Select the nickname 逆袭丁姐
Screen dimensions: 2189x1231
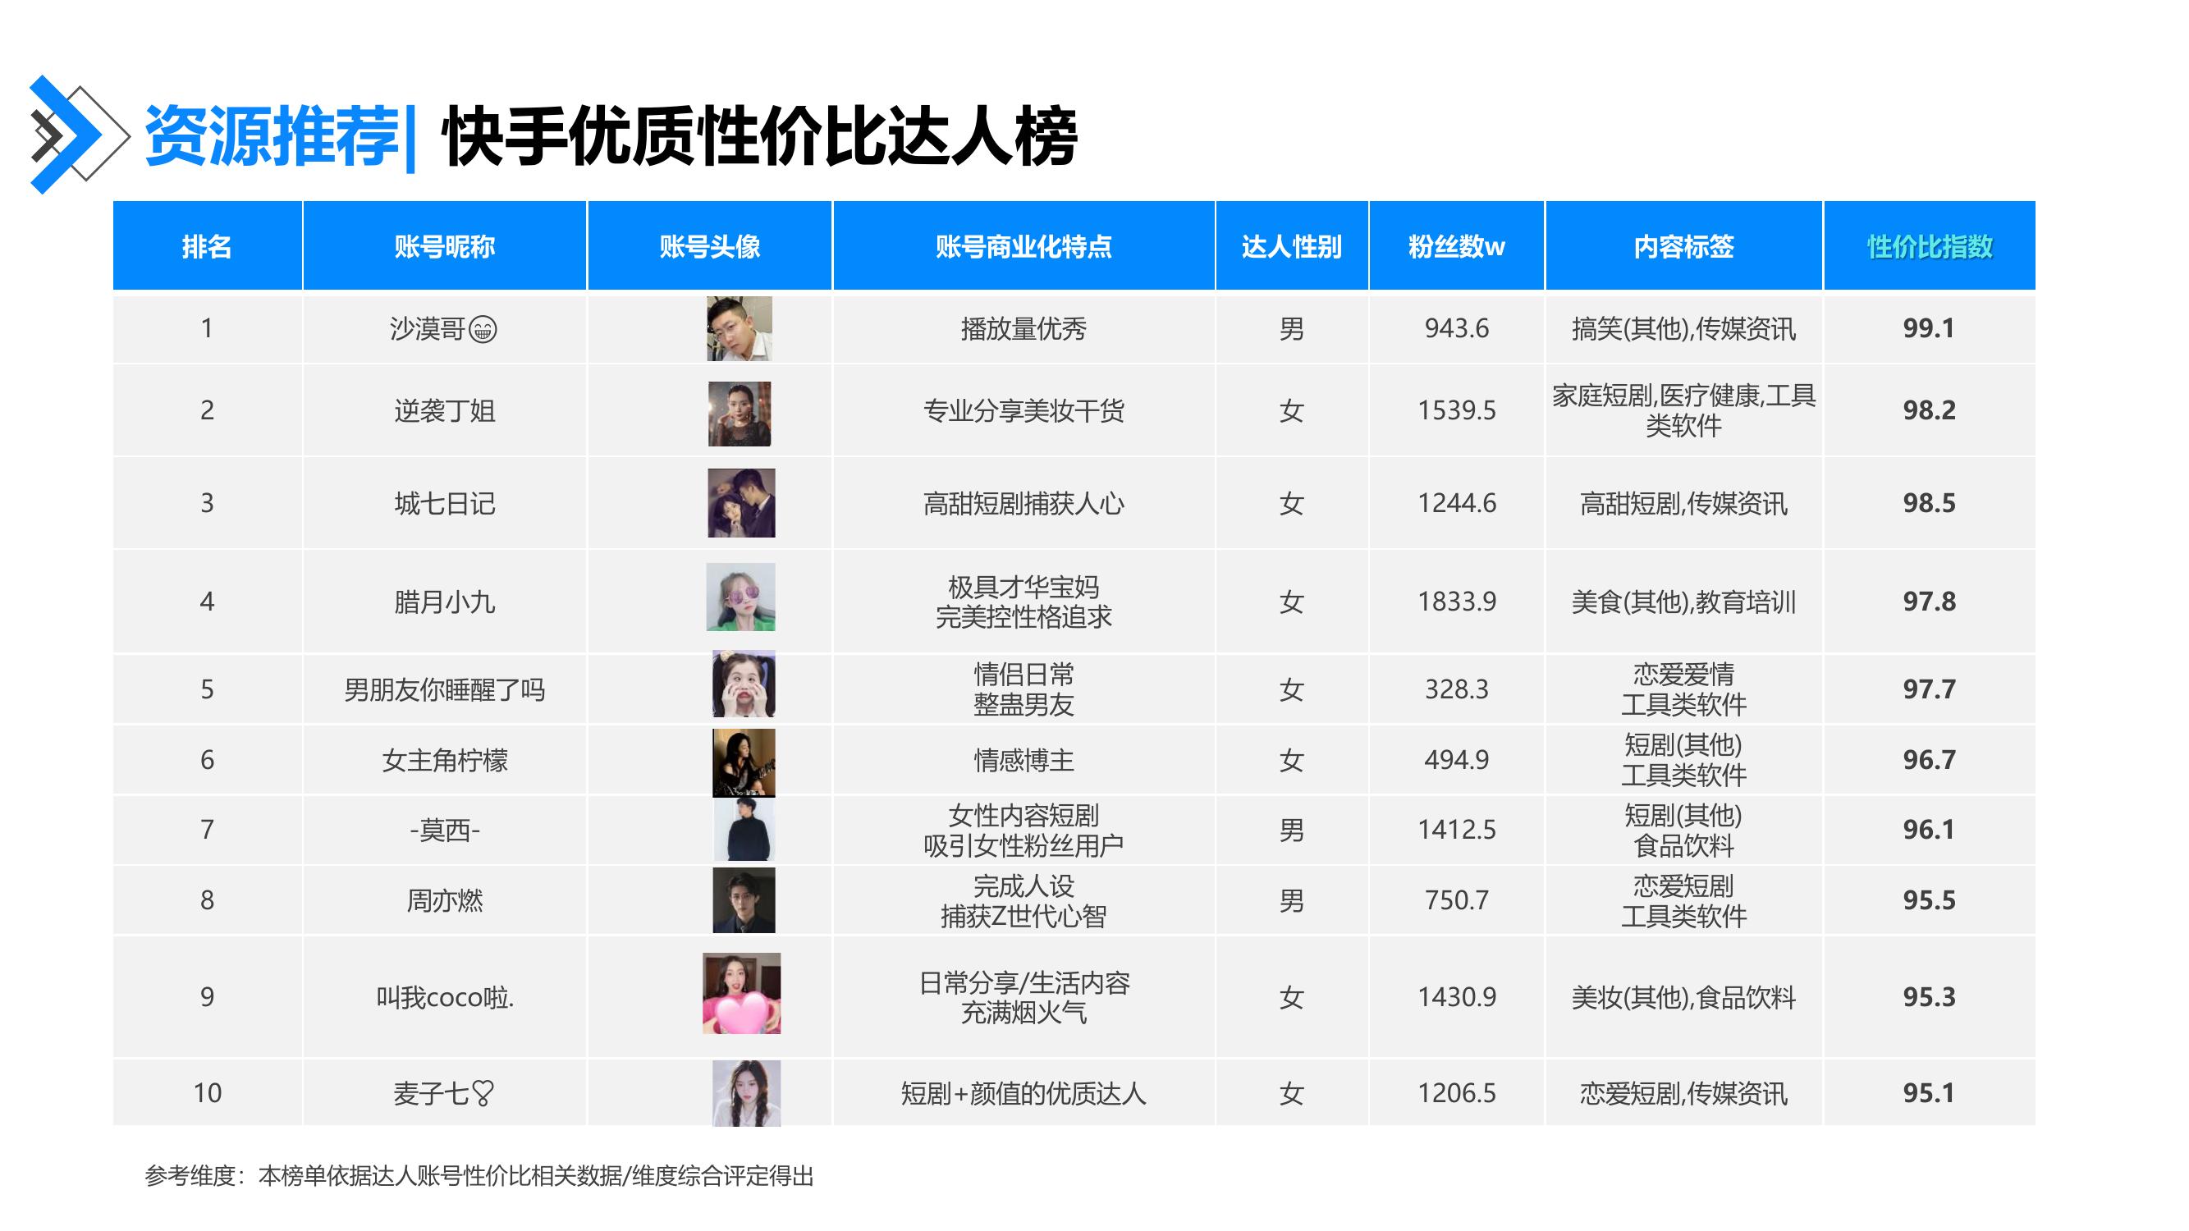click(444, 411)
